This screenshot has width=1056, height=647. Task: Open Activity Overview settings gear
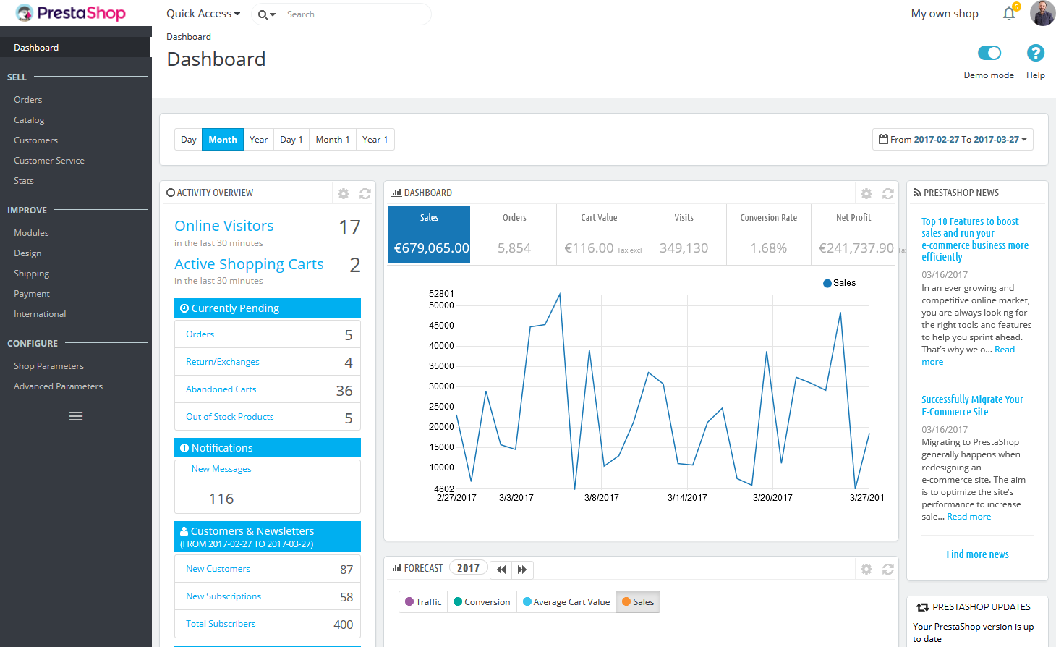[x=344, y=193]
